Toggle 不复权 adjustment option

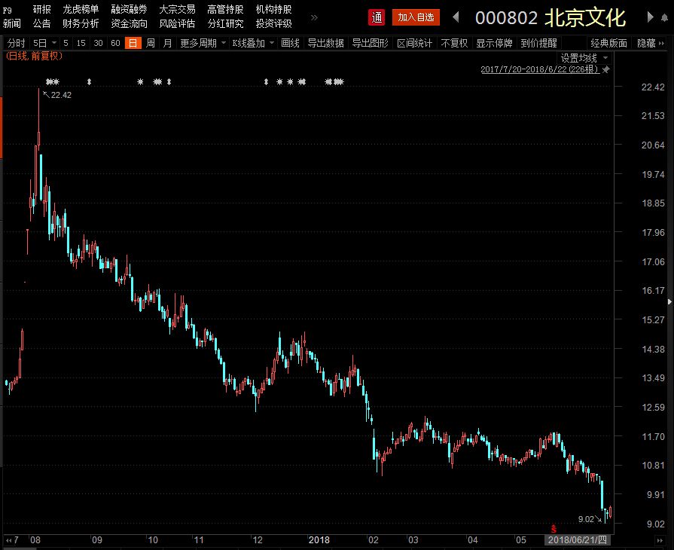point(454,43)
